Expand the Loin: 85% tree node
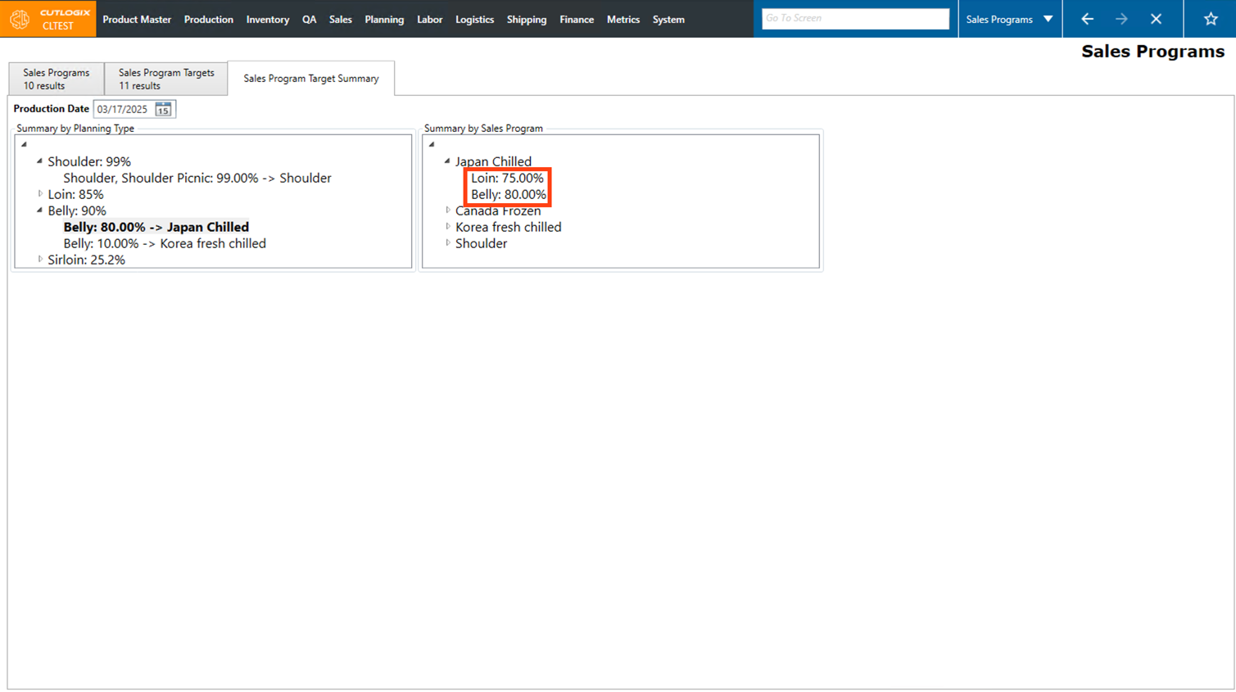 tap(40, 194)
